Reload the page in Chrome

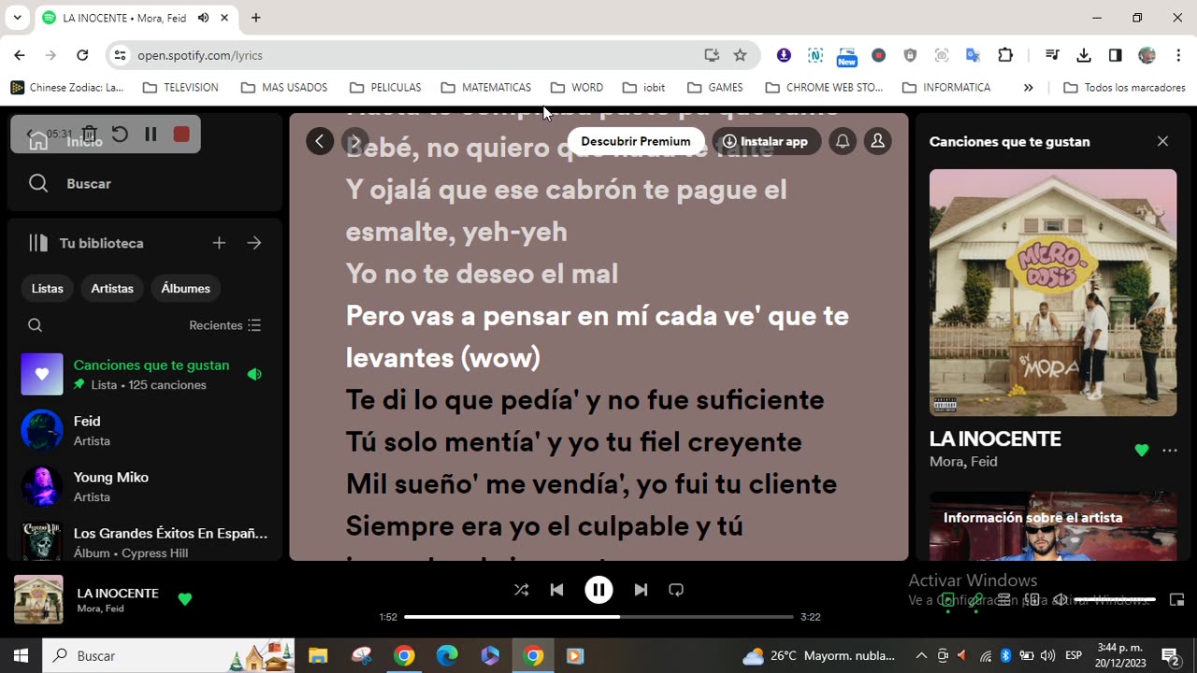tap(82, 55)
